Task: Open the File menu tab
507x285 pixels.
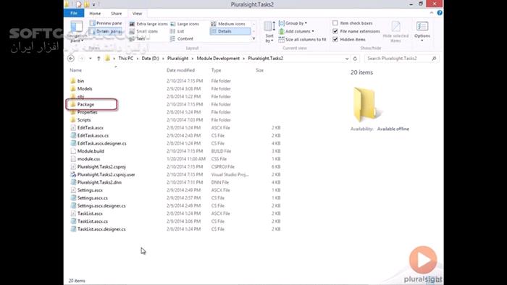Action: click(x=74, y=13)
